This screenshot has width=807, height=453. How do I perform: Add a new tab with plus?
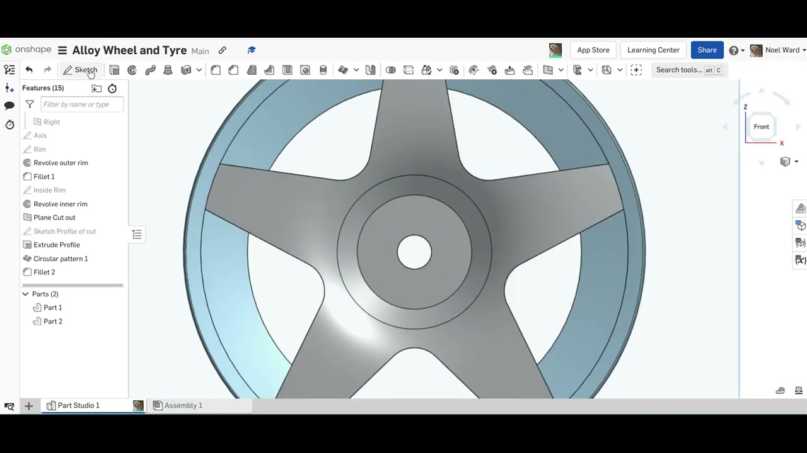click(x=28, y=406)
